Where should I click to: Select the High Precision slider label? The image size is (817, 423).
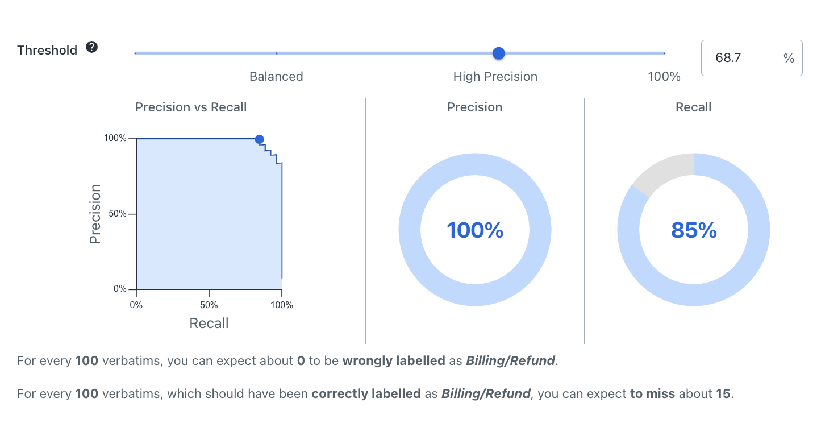click(x=495, y=77)
